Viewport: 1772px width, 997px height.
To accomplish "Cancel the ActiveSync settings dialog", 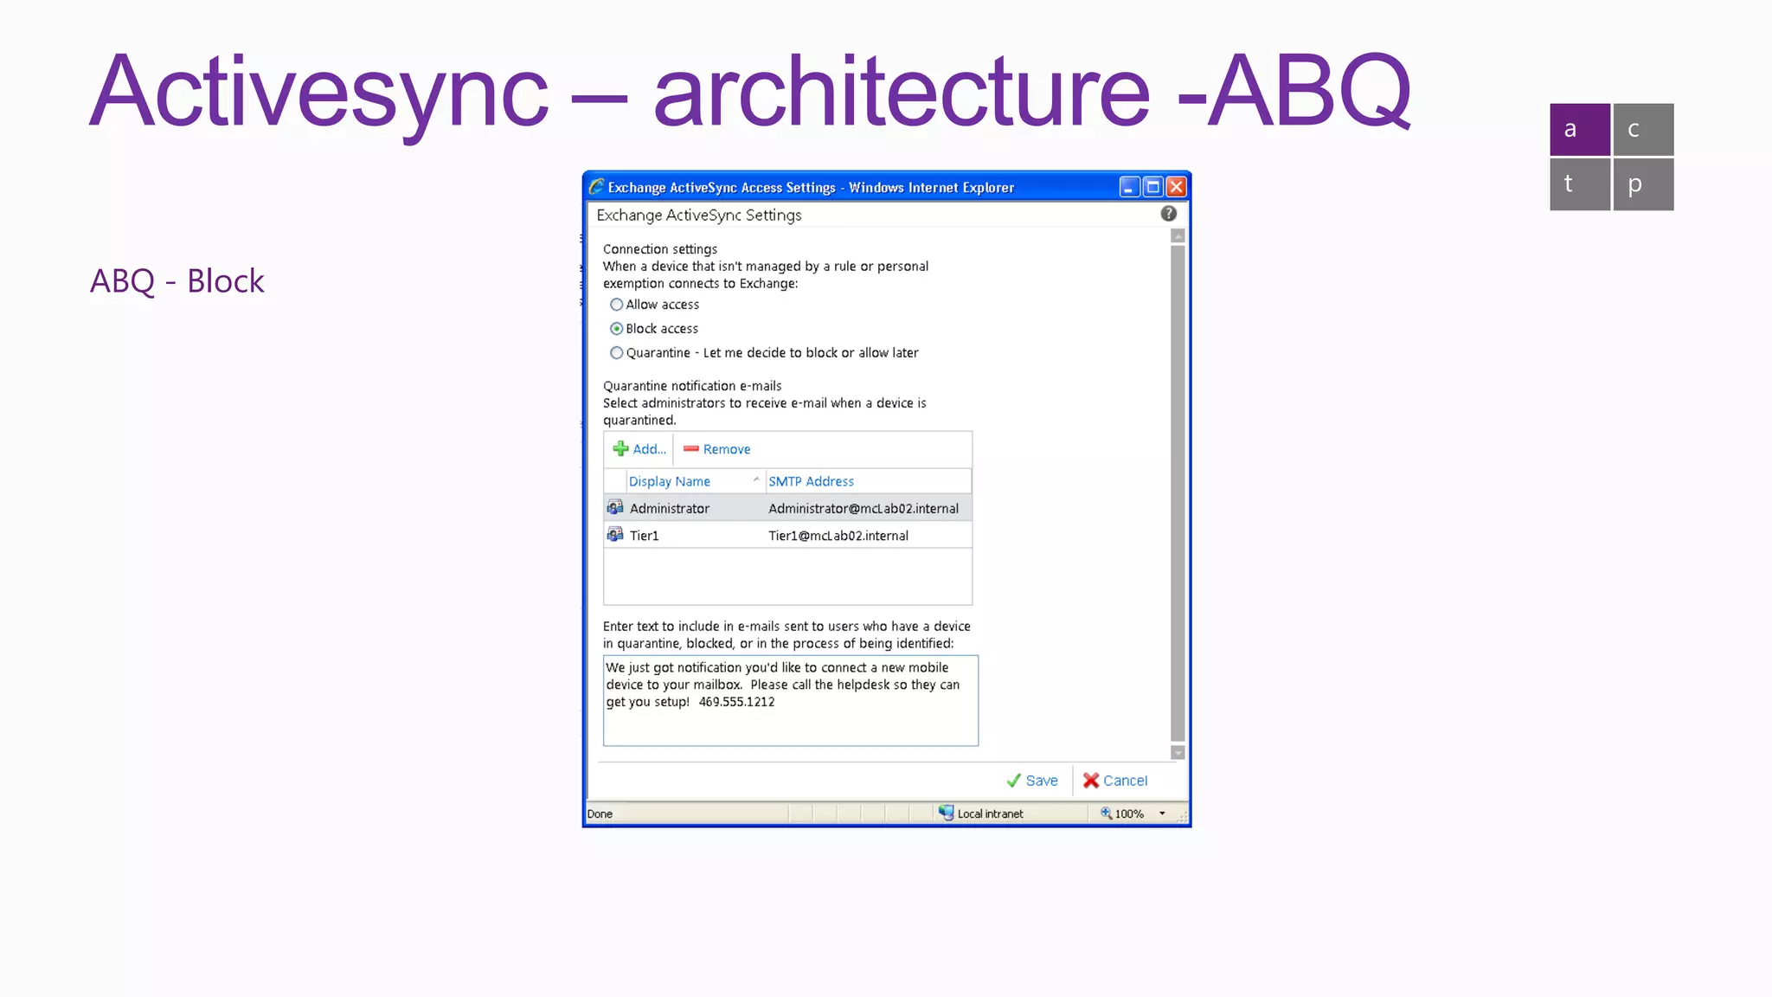I will click(1115, 781).
